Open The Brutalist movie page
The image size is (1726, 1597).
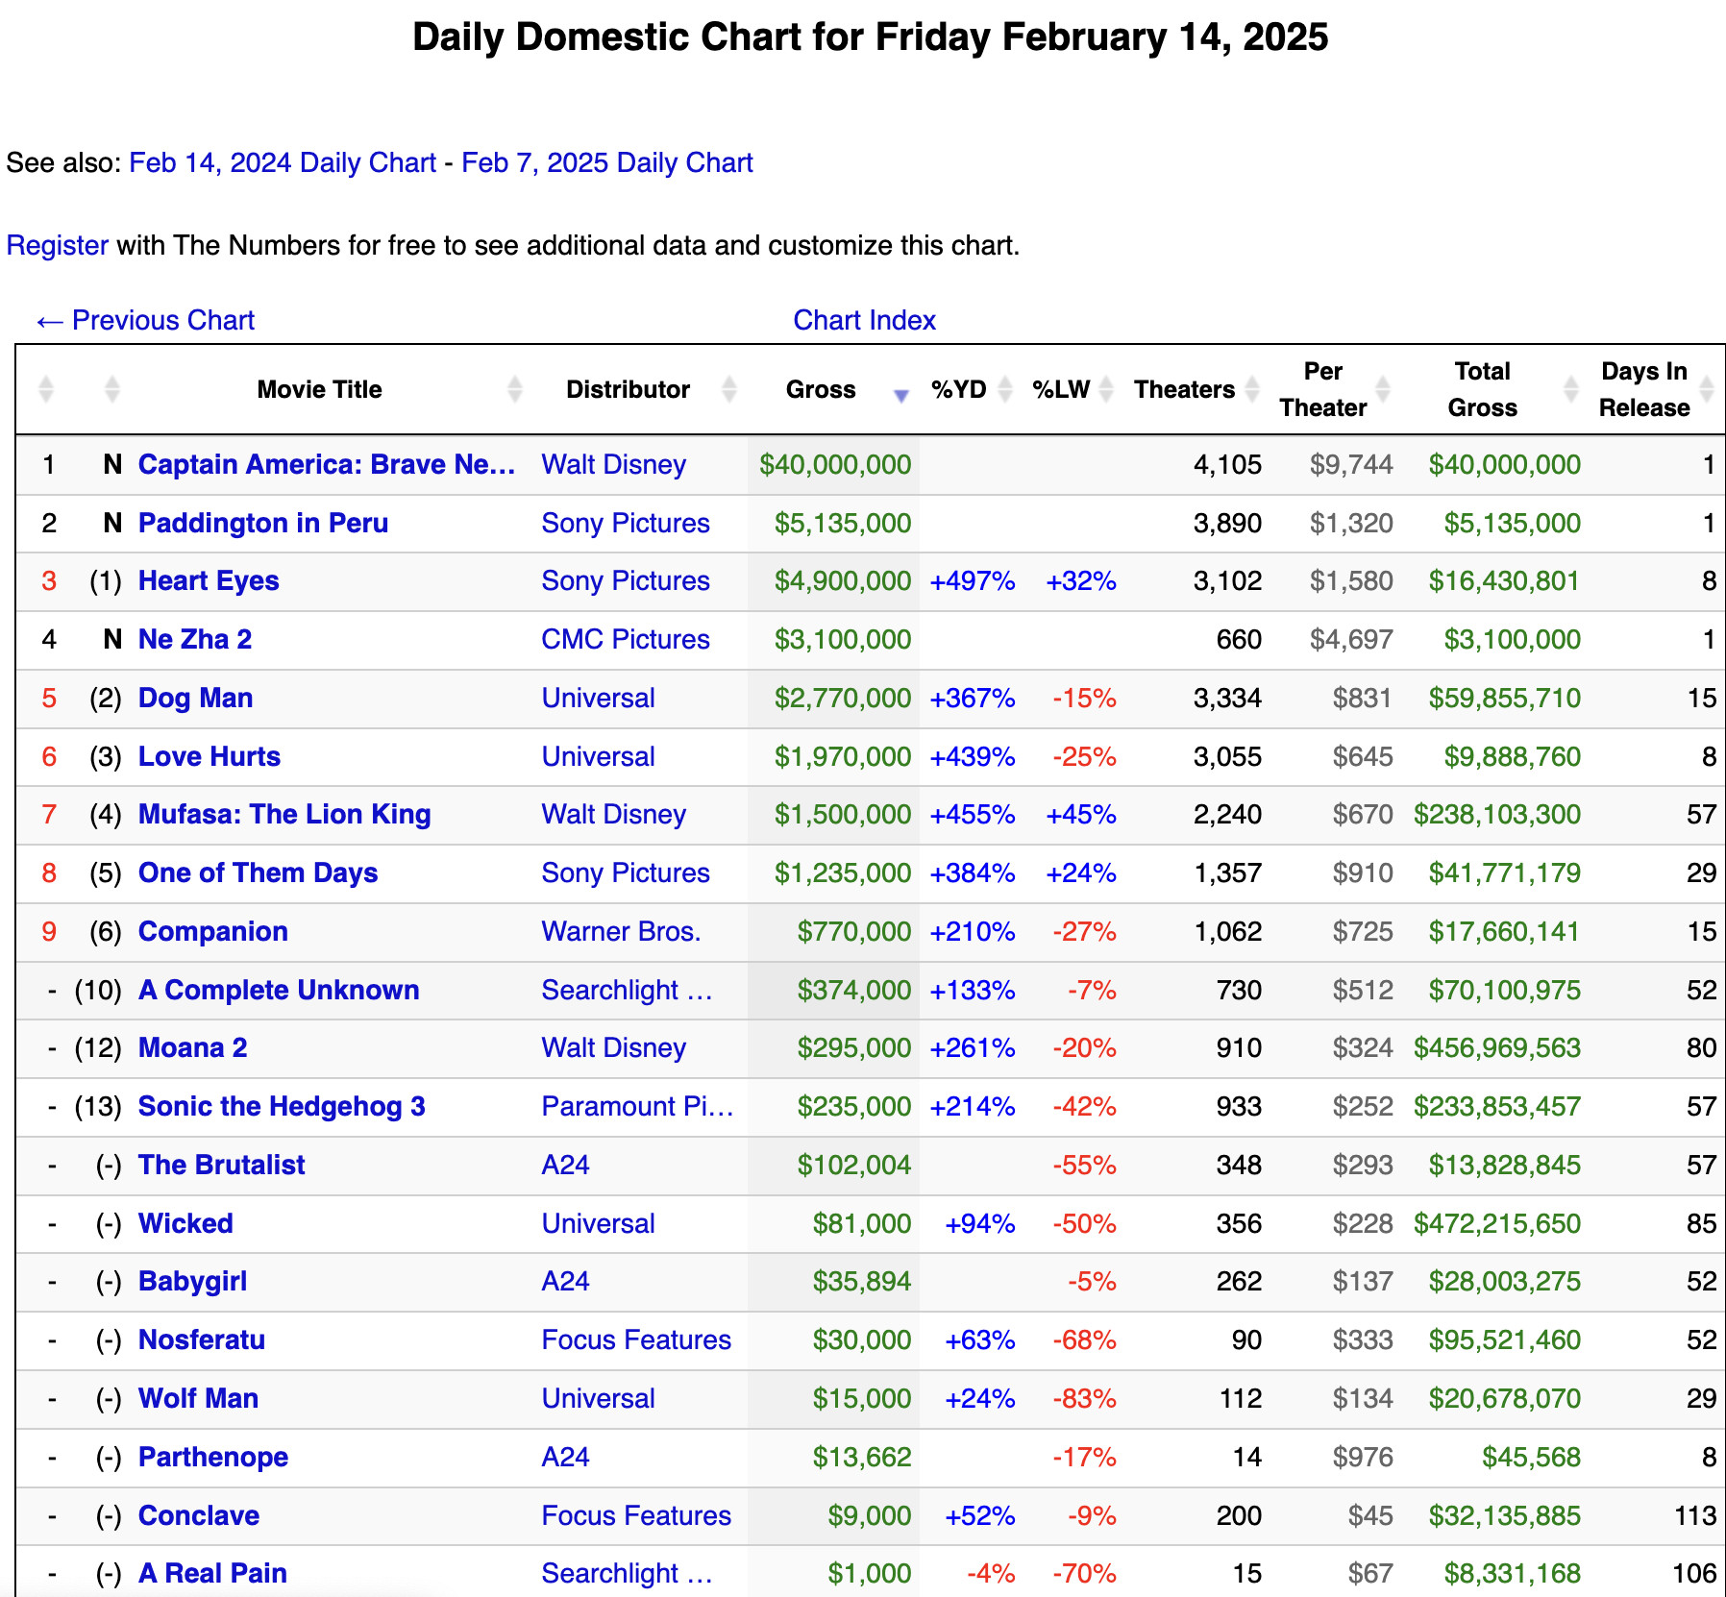click(222, 1165)
